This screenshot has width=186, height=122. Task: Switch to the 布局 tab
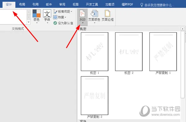22,5
